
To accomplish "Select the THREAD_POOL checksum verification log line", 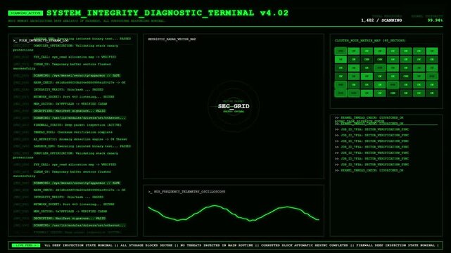I will (72, 132).
